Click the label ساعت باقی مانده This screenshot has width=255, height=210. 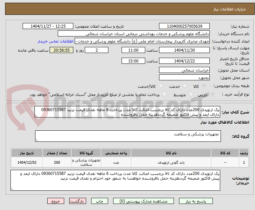point(33,50)
